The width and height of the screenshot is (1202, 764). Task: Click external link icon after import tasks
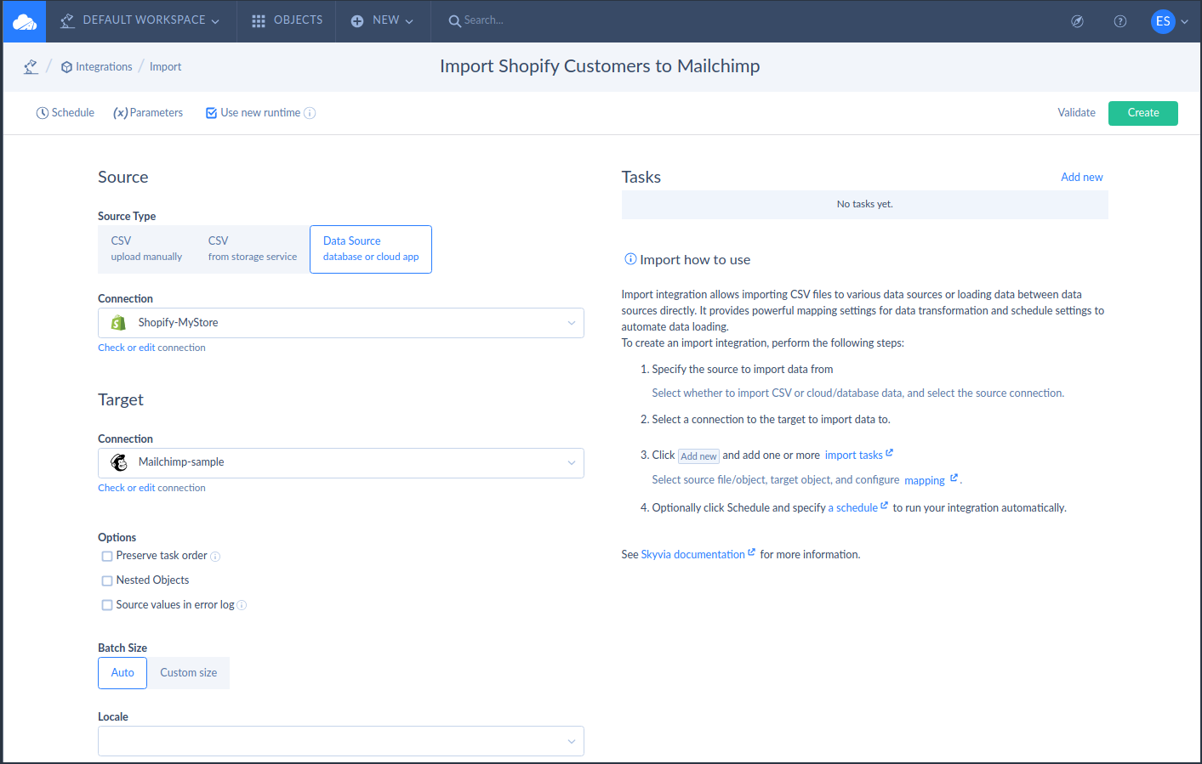point(890,453)
